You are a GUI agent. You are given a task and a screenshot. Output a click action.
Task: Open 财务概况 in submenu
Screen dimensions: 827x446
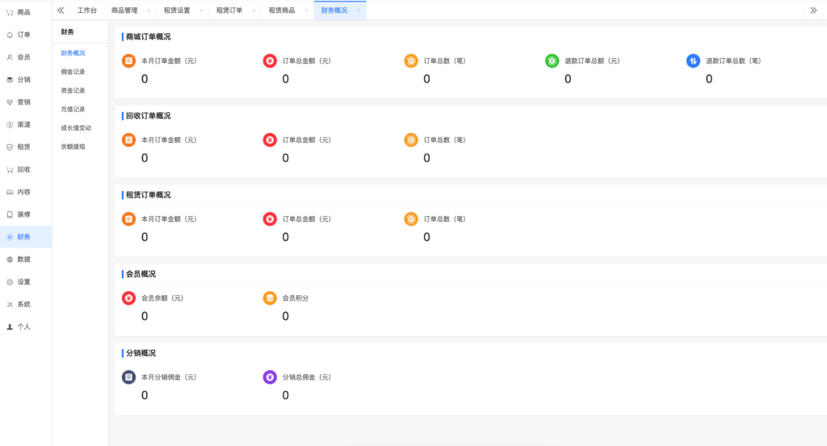73,53
